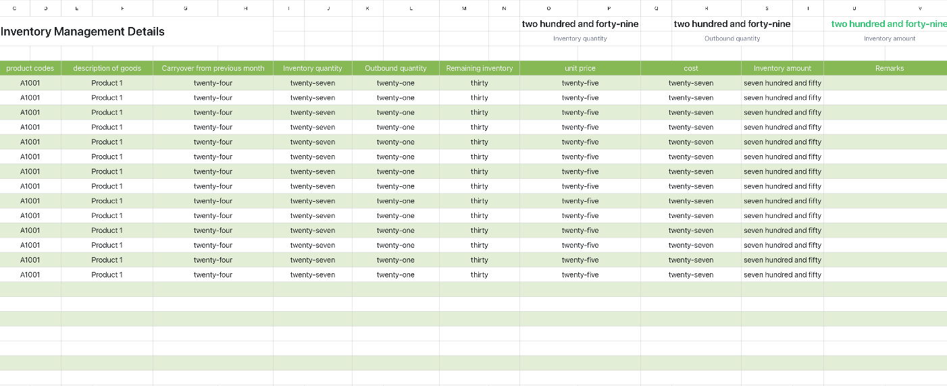The height and width of the screenshot is (386, 947).
Task: Click the "unit price" header cell
Action: (580, 68)
